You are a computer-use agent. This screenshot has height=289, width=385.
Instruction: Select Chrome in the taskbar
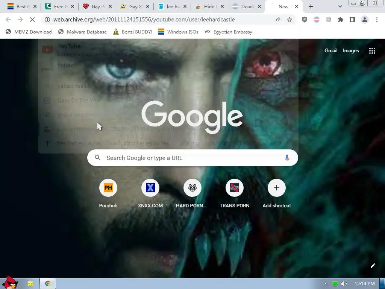(x=48, y=284)
